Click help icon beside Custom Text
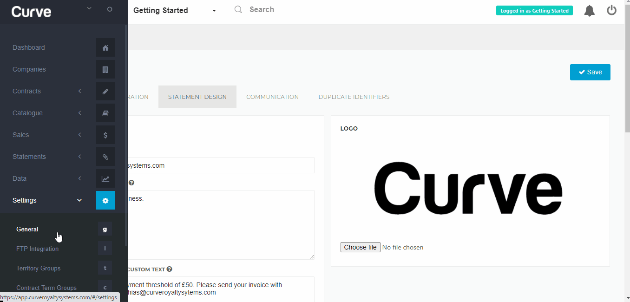 point(170,269)
